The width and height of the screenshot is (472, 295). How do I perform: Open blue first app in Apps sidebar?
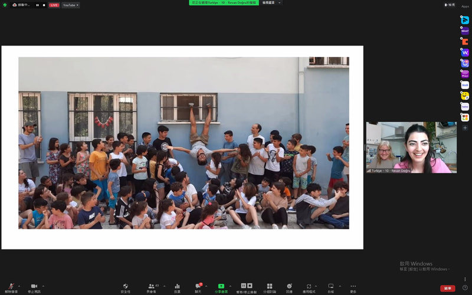[x=465, y=20]
